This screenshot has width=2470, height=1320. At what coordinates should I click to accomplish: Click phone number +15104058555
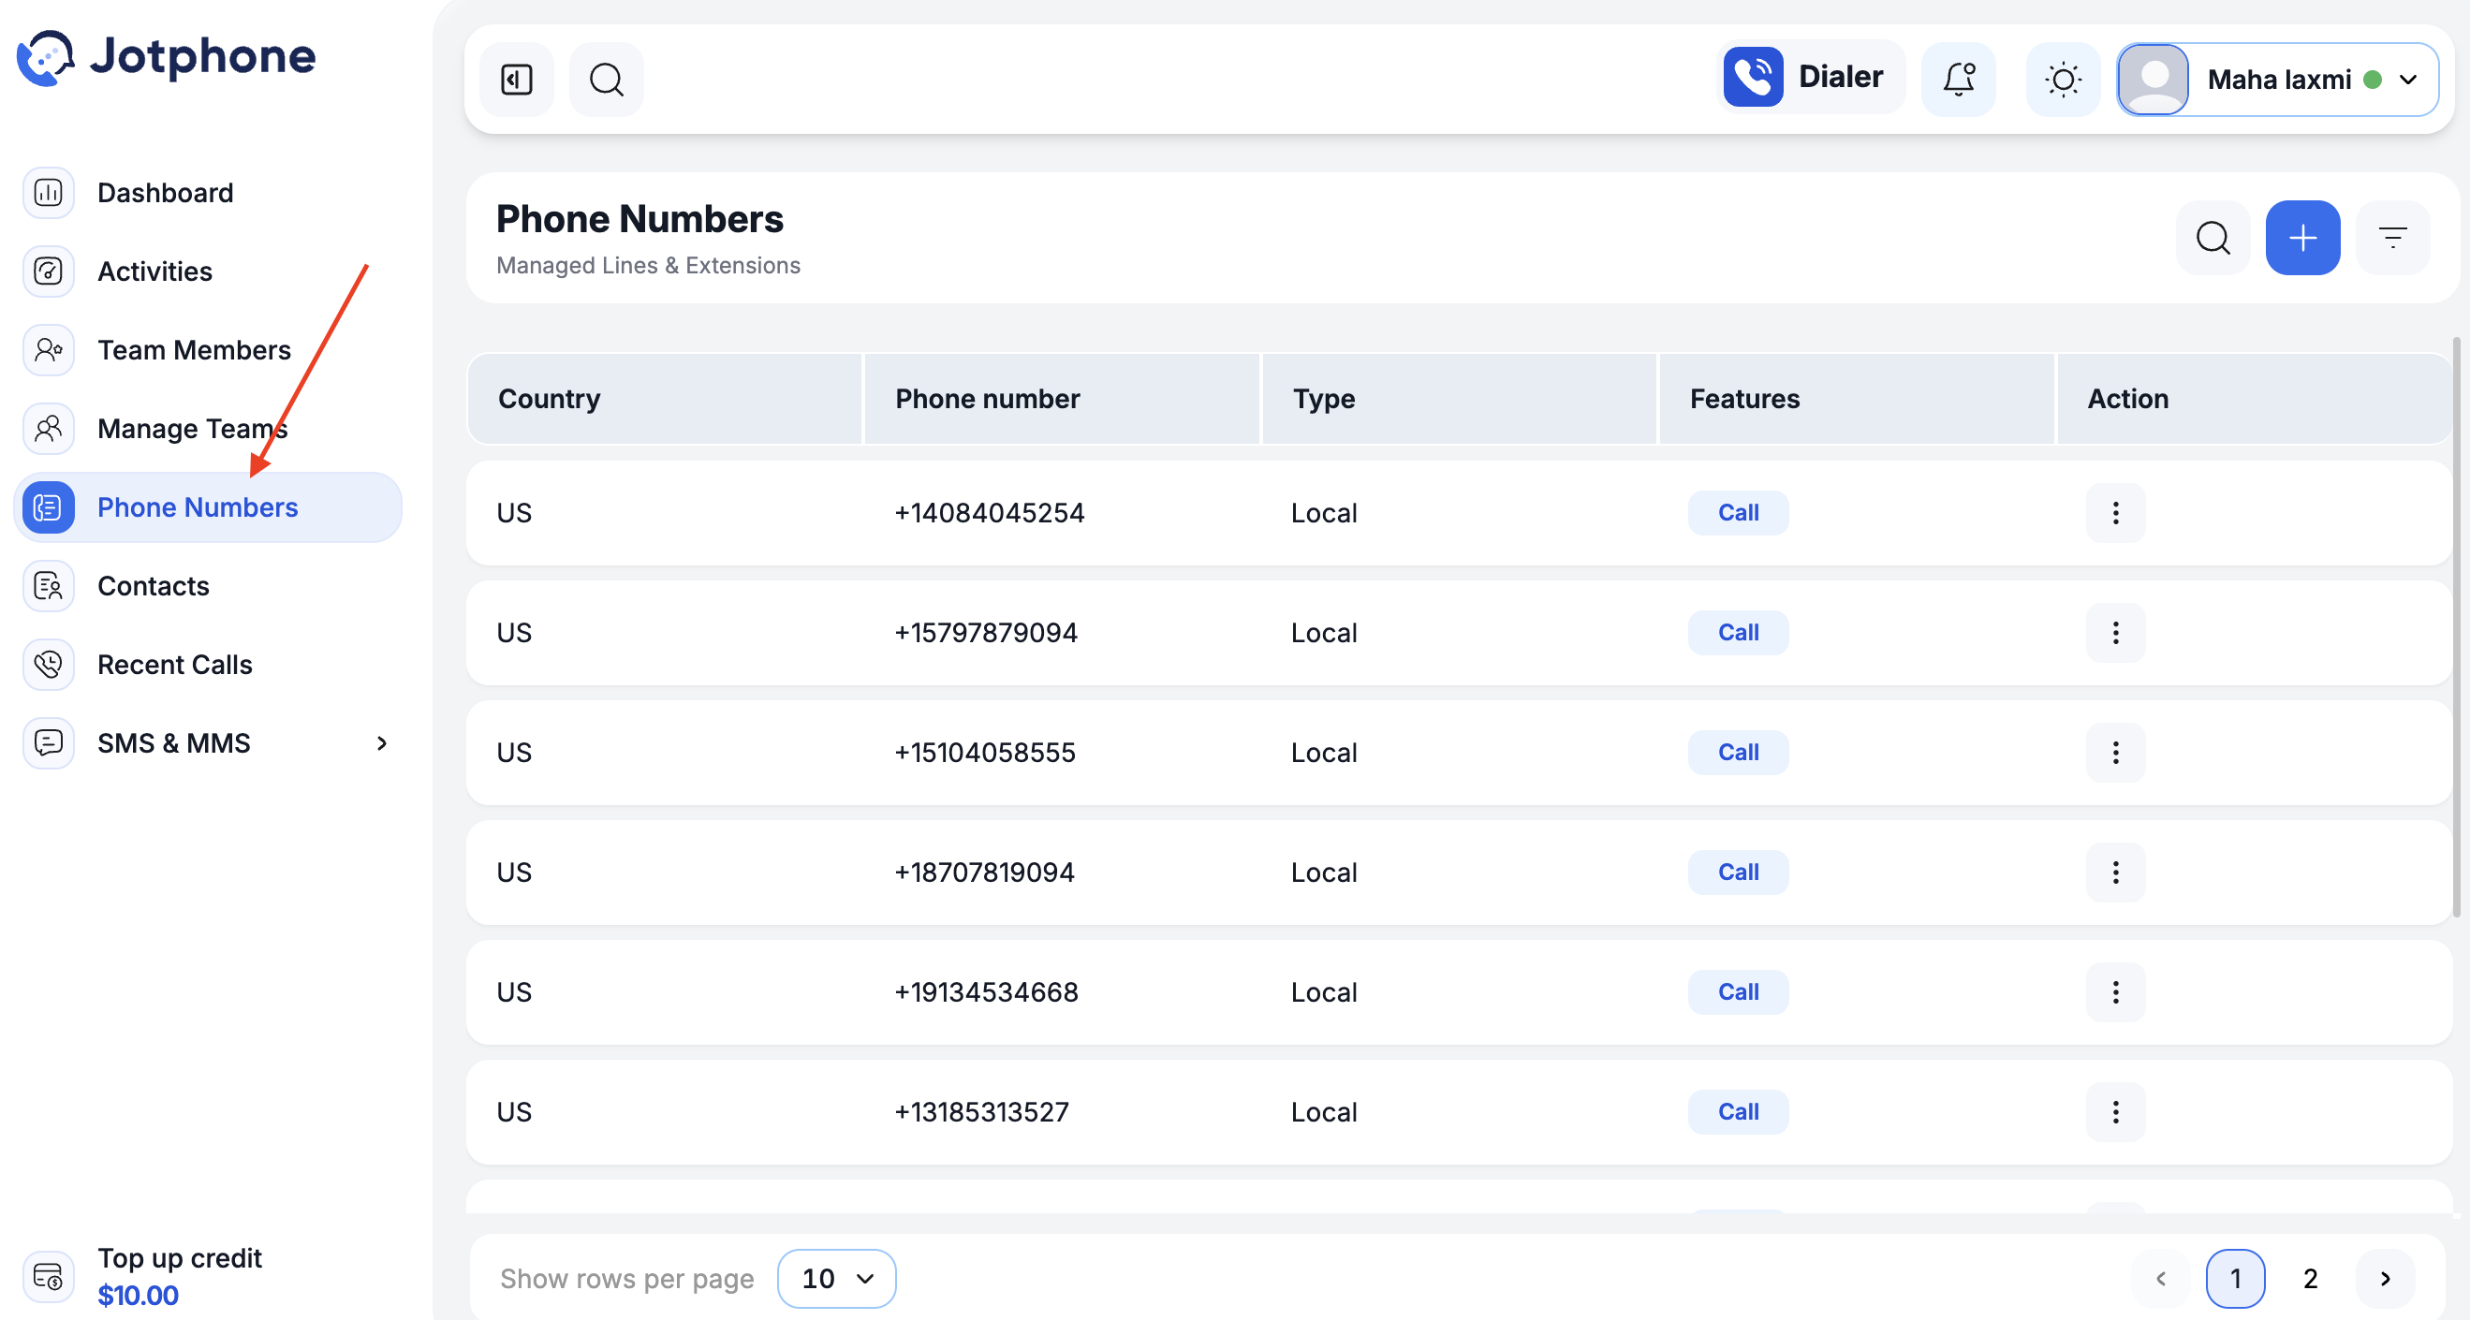985,753
